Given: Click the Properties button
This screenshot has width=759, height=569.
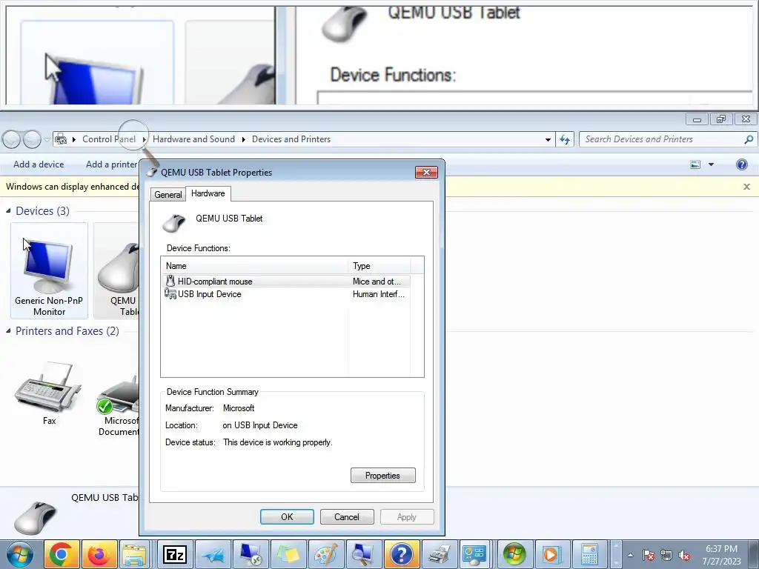Looking at the screenshot, I should 383,476.
